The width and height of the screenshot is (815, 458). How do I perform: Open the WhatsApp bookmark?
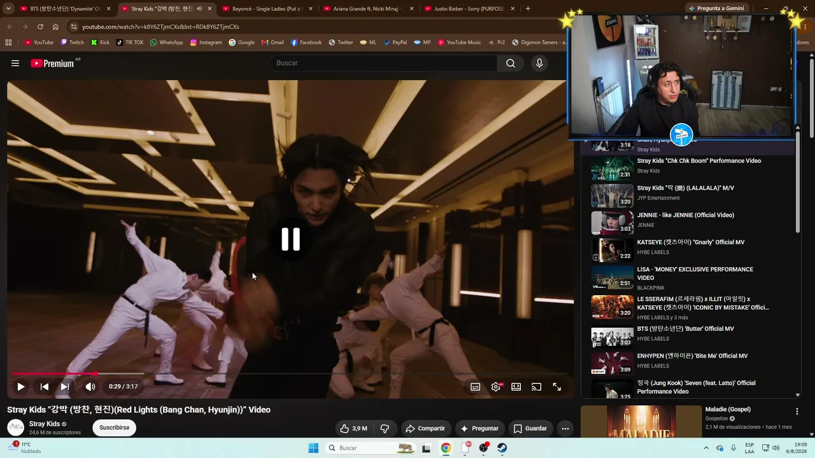click(x=166, y=43)
